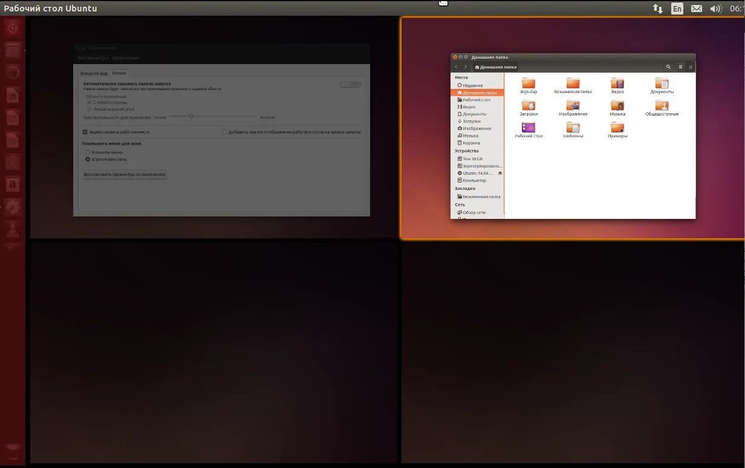Open Видео in the sidebar

pyautogui.click(x=478, y=107)
